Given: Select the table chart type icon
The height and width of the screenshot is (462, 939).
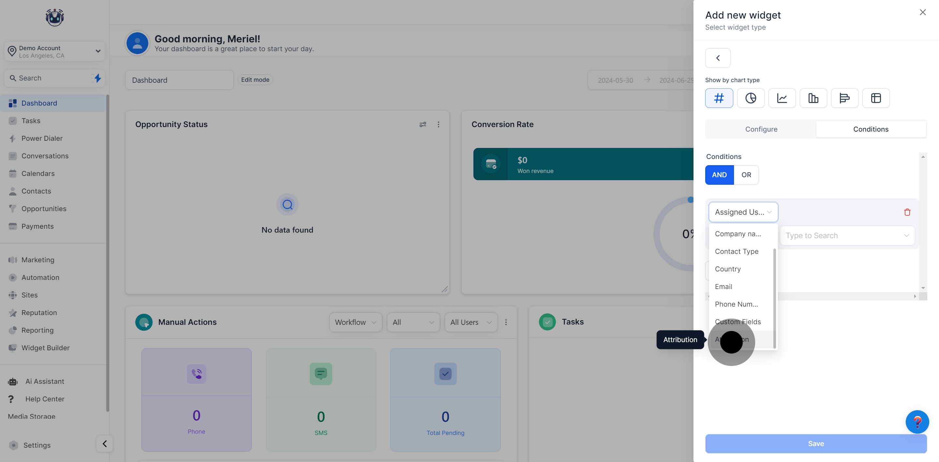Looking at the screenshot, I should (876, 98).
